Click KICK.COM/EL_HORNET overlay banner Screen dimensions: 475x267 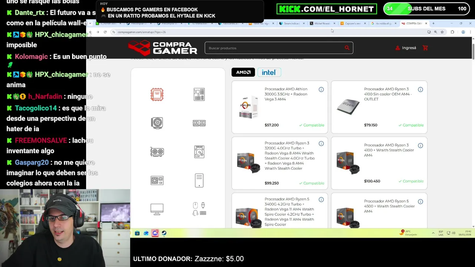[x=327, y=9]
